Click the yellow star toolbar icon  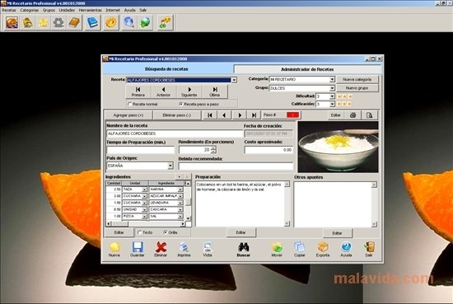43,22
